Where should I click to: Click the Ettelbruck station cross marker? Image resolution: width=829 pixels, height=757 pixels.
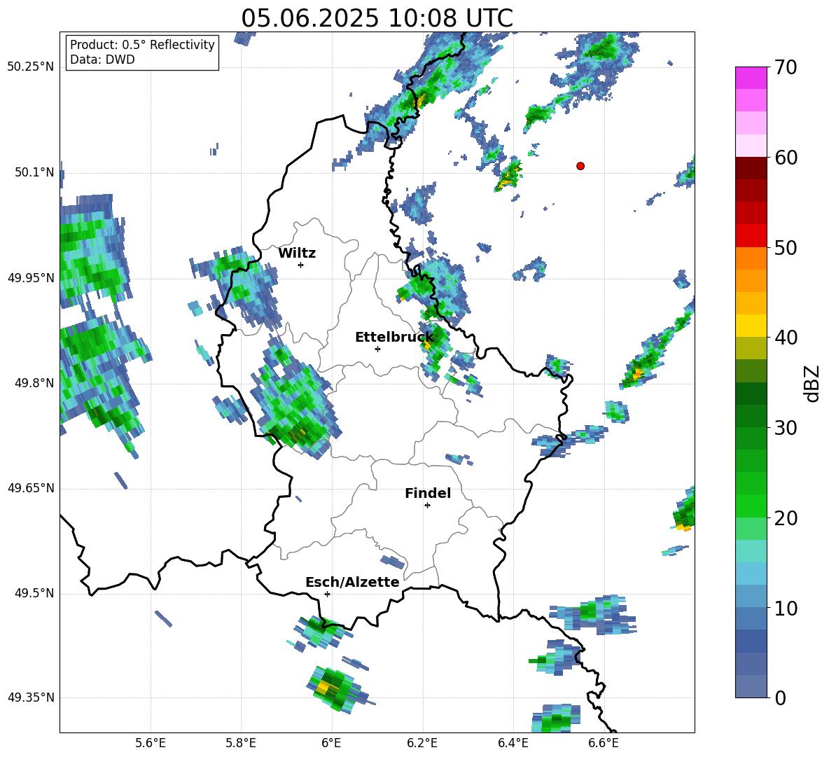pos(377,349)
